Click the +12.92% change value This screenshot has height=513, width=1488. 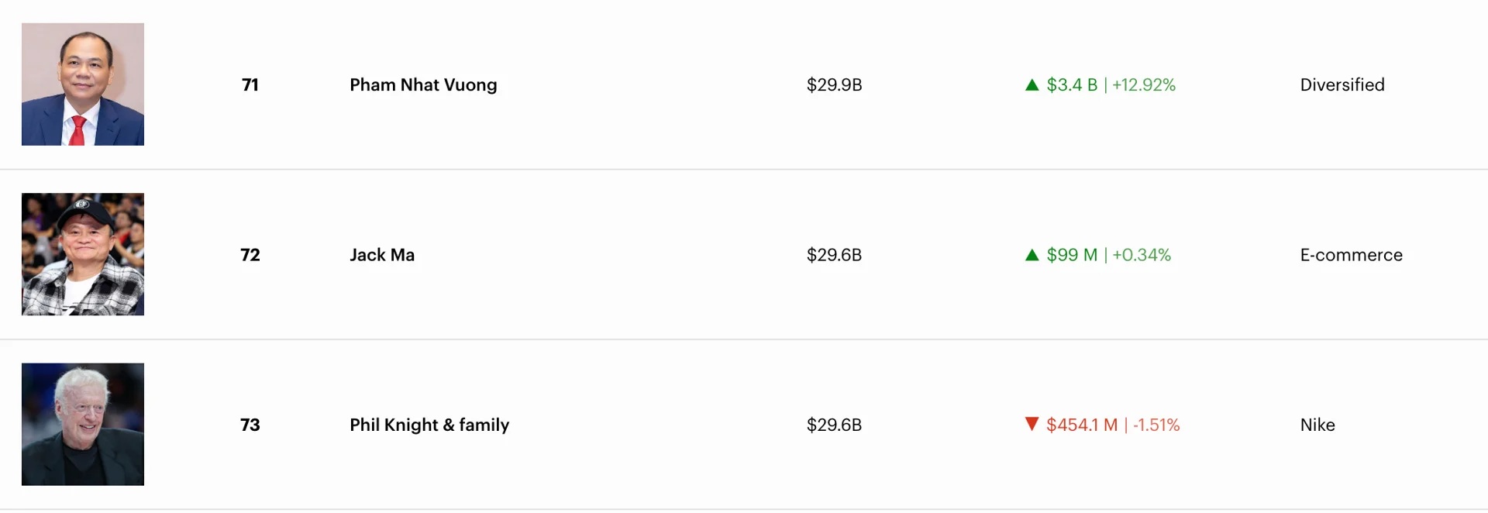coord(1144,84)
